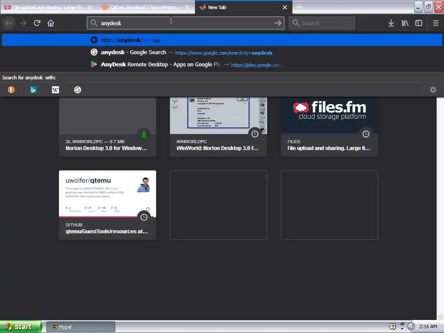The width and height of the screenshot is (444, 333).
Task: Search anydesk with Google icon
Action: click(78, 90)
